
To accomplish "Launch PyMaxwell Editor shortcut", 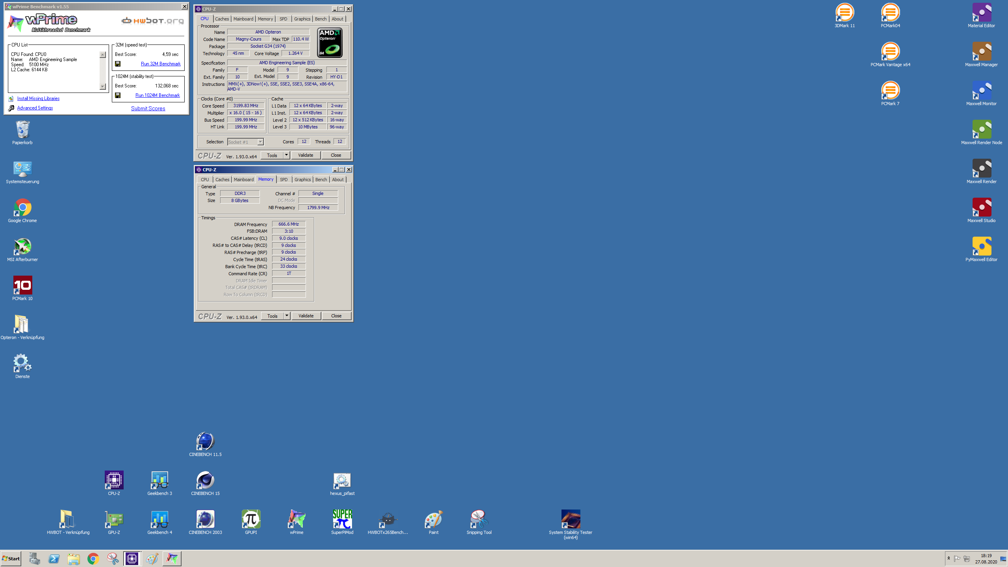I will tap(981, 250).
